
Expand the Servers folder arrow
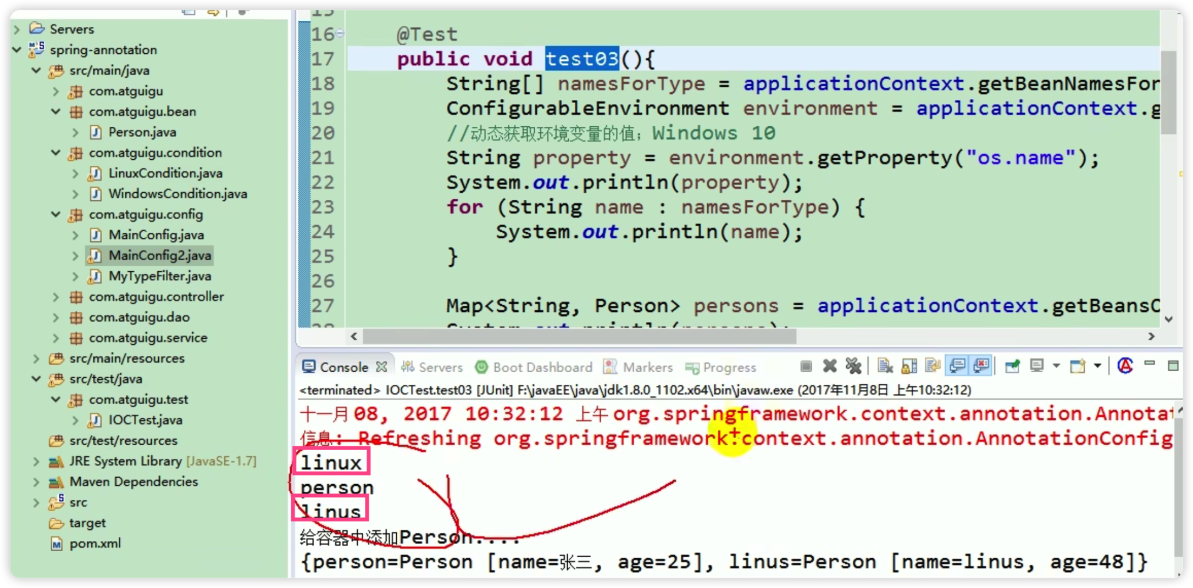(x=17, y=29)
